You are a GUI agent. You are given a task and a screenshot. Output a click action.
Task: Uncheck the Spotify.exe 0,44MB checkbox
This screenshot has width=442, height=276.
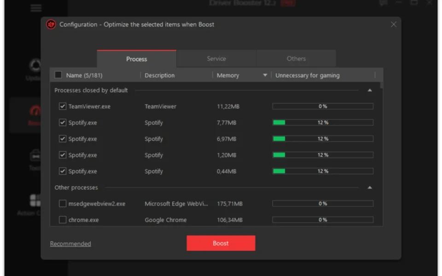pos(62,171)
